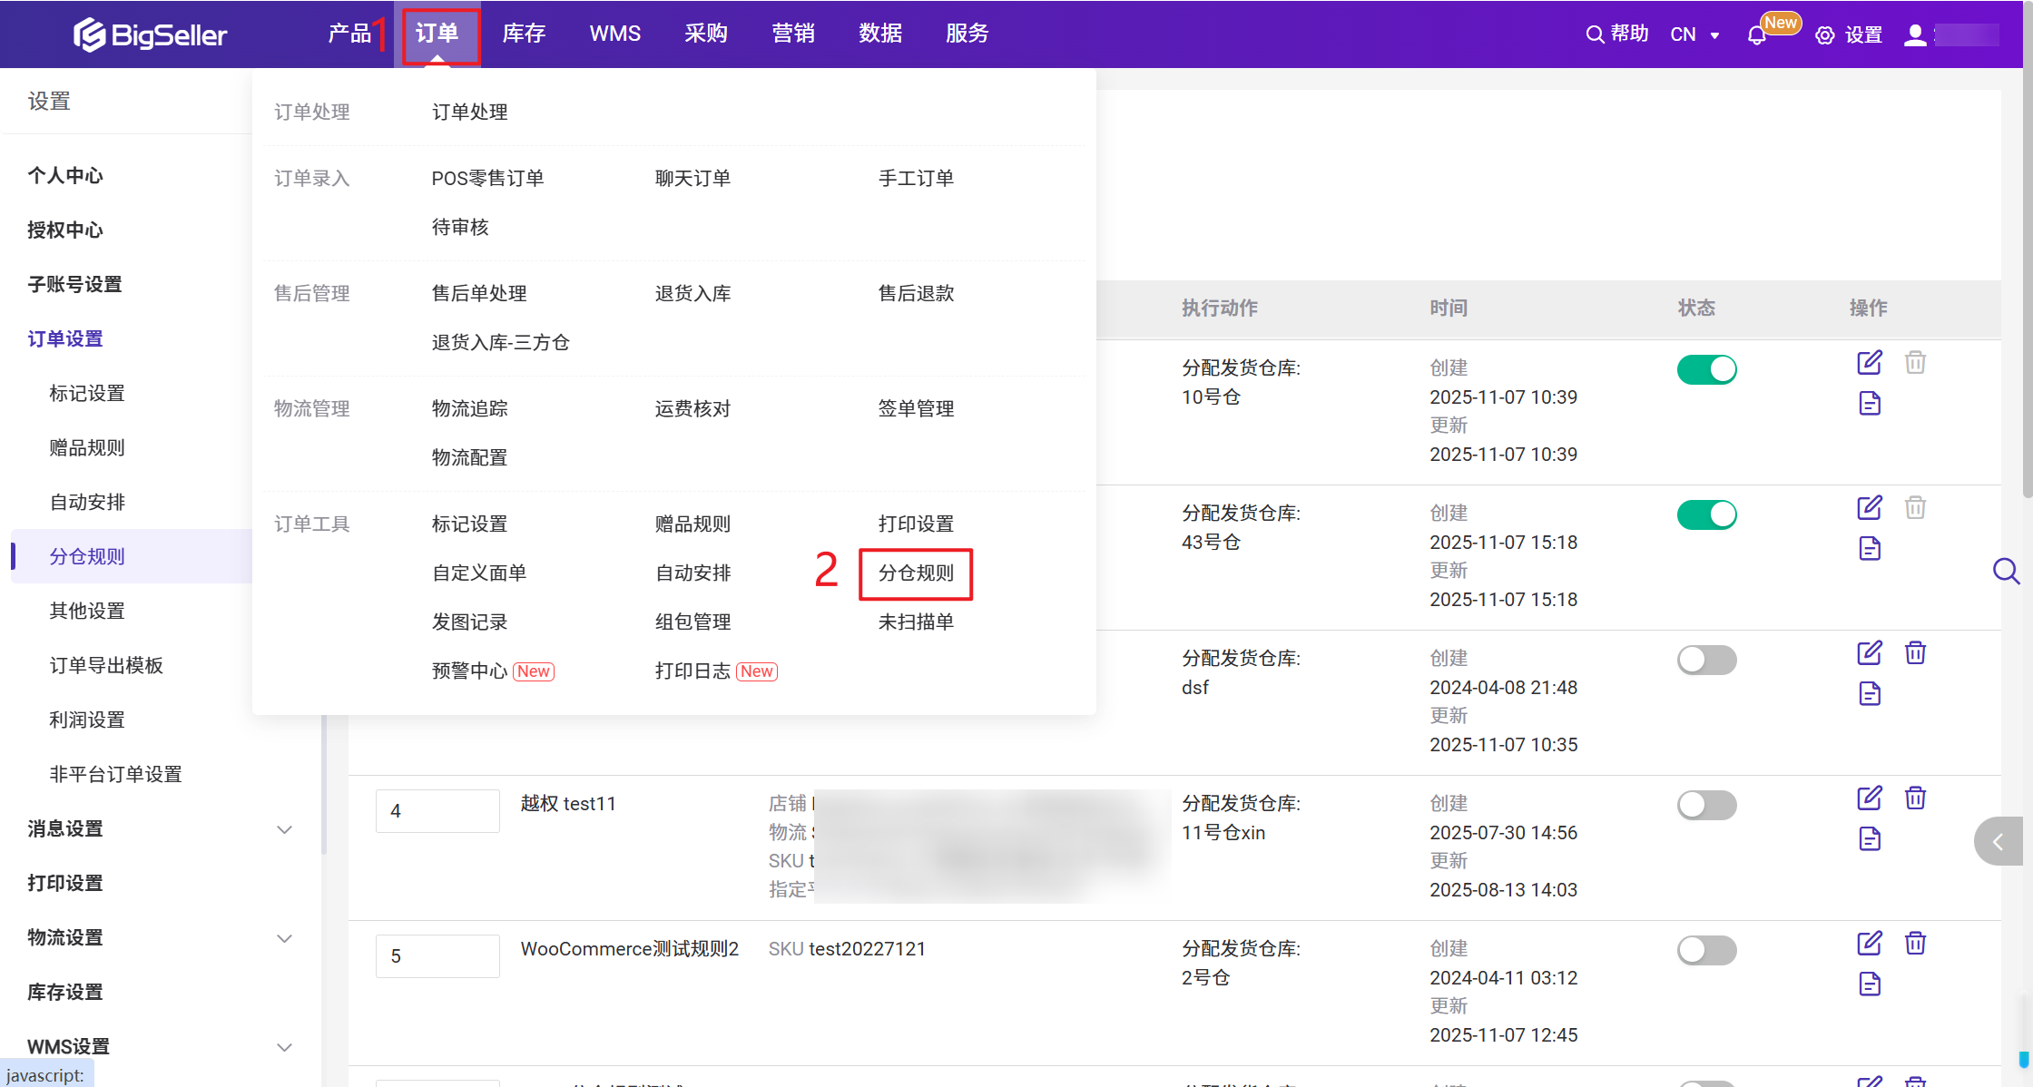The image size is (2033, 1087).
Task: Select 分仓规则 in the 订单 mega menu
Action: tap(915, 573)
